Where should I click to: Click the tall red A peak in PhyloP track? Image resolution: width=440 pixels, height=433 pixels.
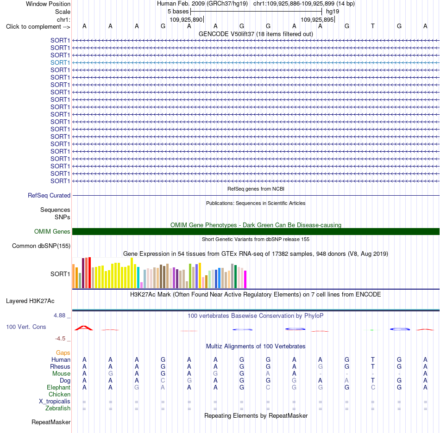point(84,328)
